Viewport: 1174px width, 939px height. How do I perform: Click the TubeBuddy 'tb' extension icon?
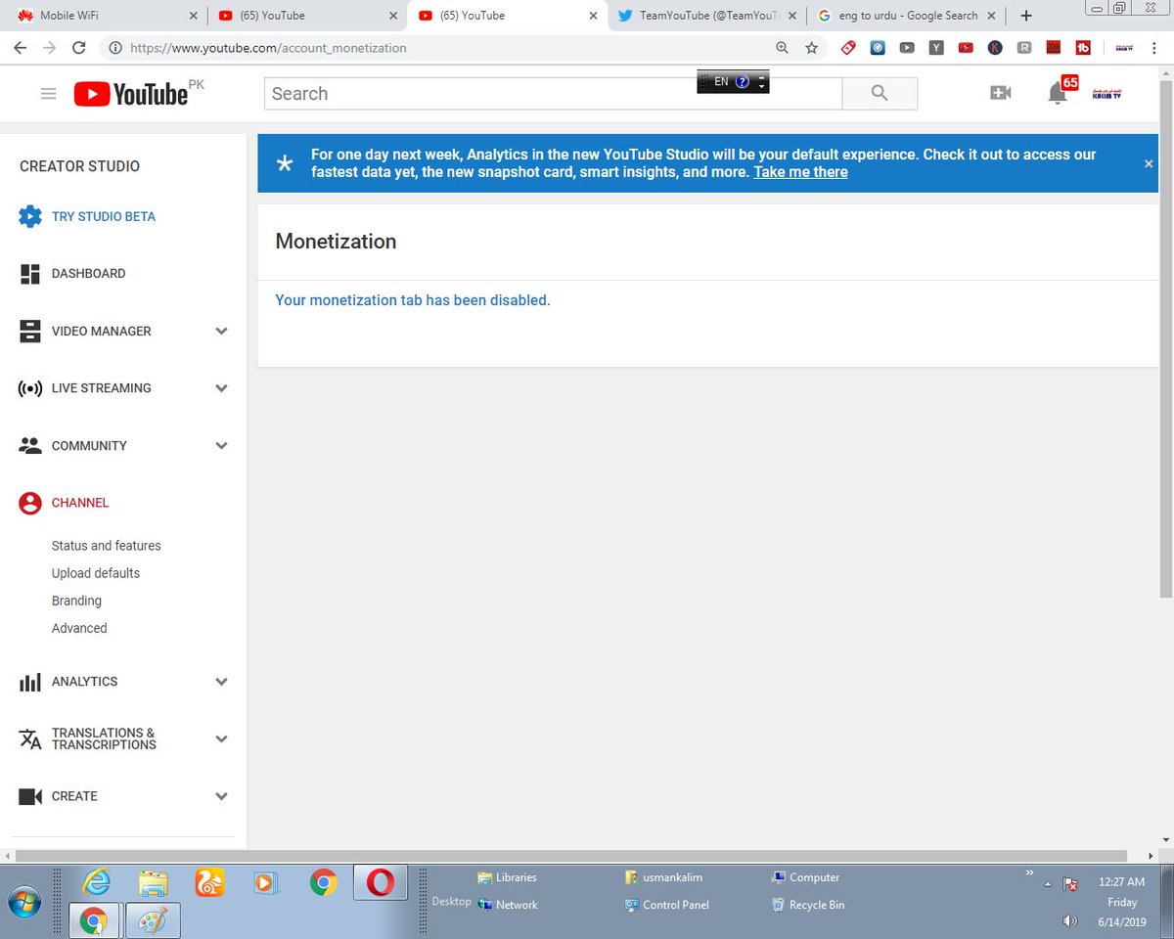pos(1083,47)
